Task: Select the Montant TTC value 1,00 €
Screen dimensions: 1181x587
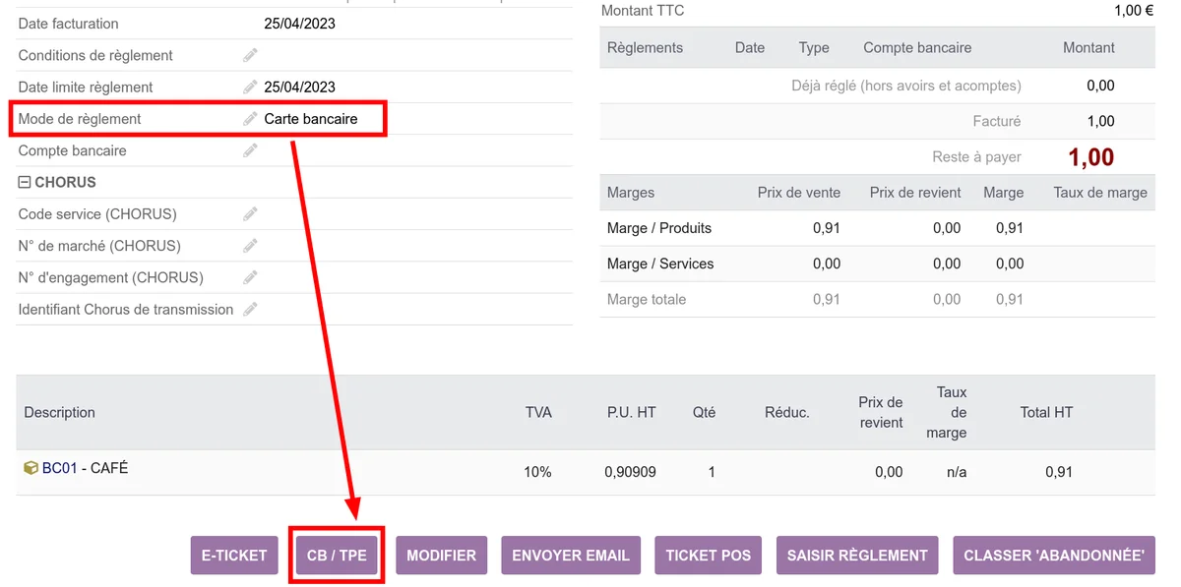Action: click(1134, 11)
